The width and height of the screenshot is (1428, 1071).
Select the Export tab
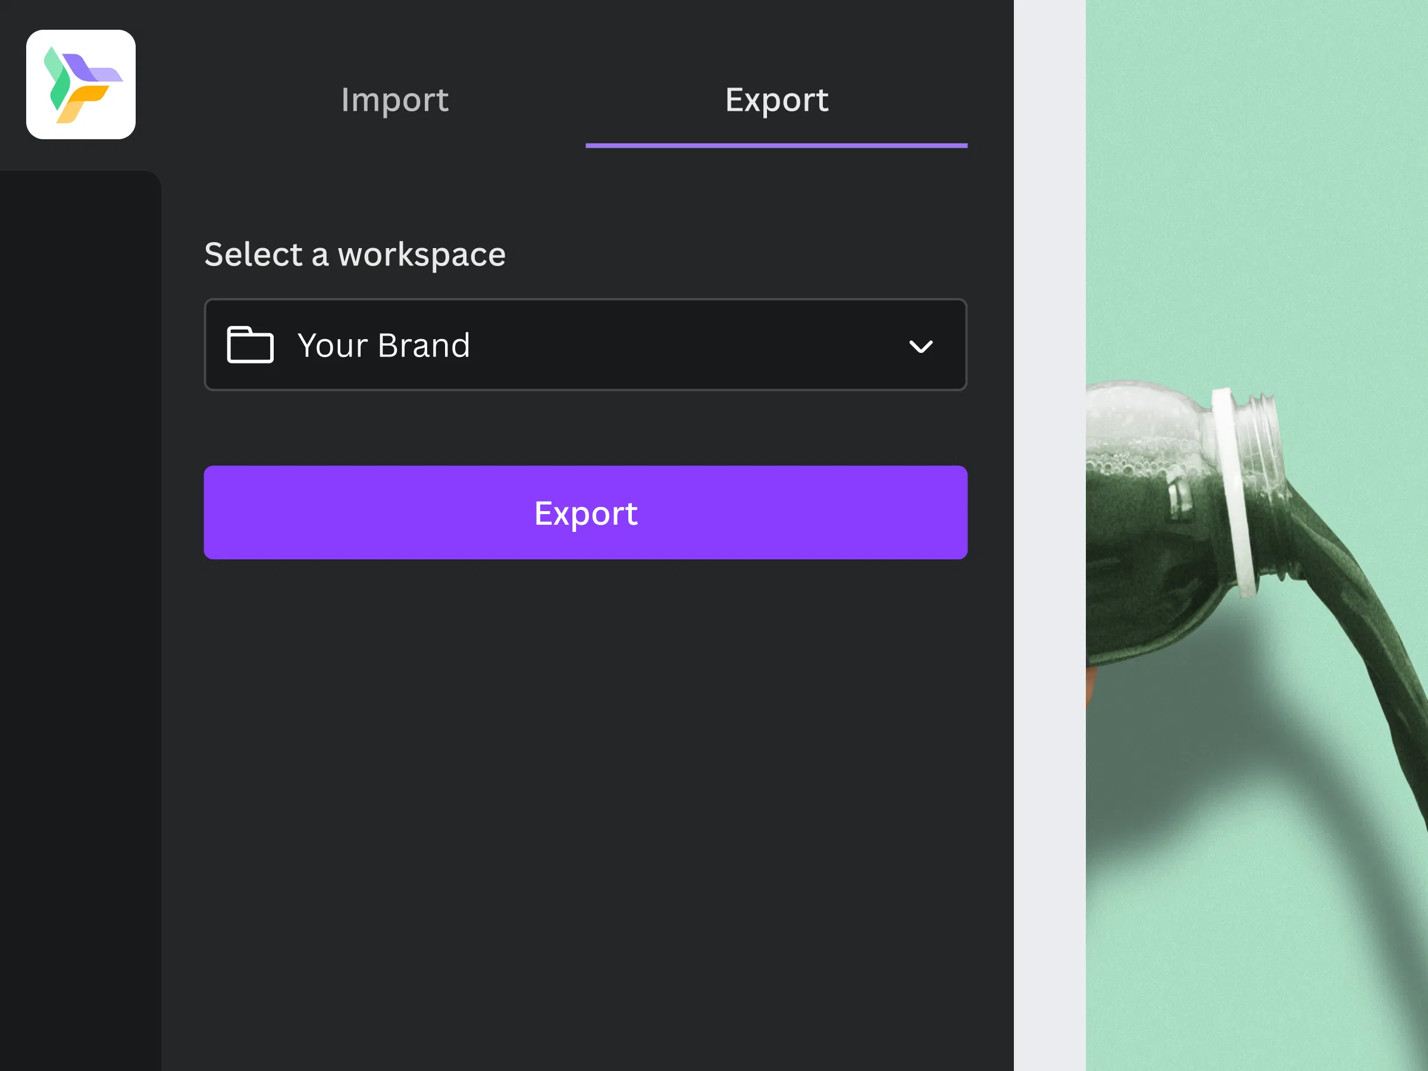tap(776, 100)
